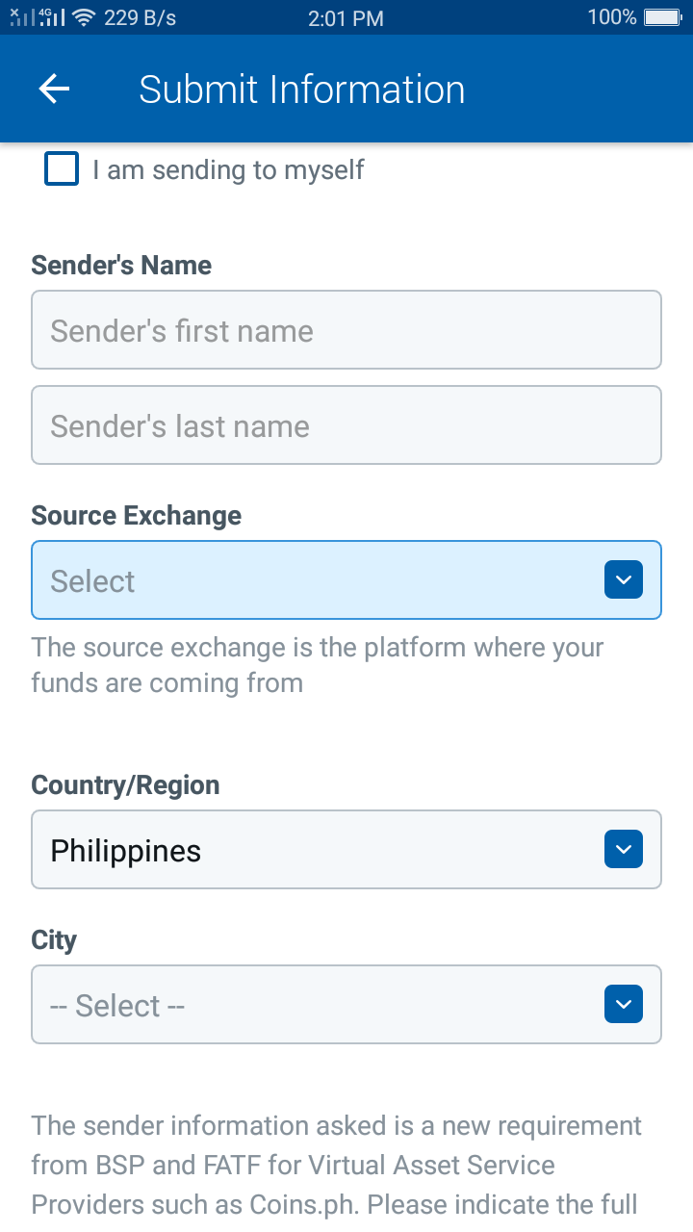Tap the Source Exchange blue chevron icon

(624, 579)
